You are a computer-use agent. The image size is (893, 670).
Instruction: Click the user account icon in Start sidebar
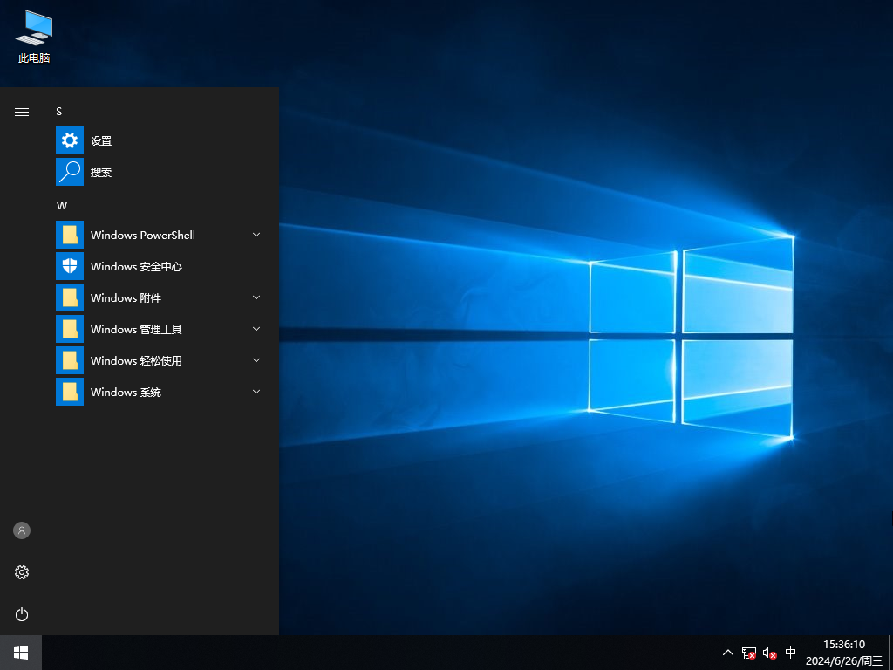click(x=21, y=530)
